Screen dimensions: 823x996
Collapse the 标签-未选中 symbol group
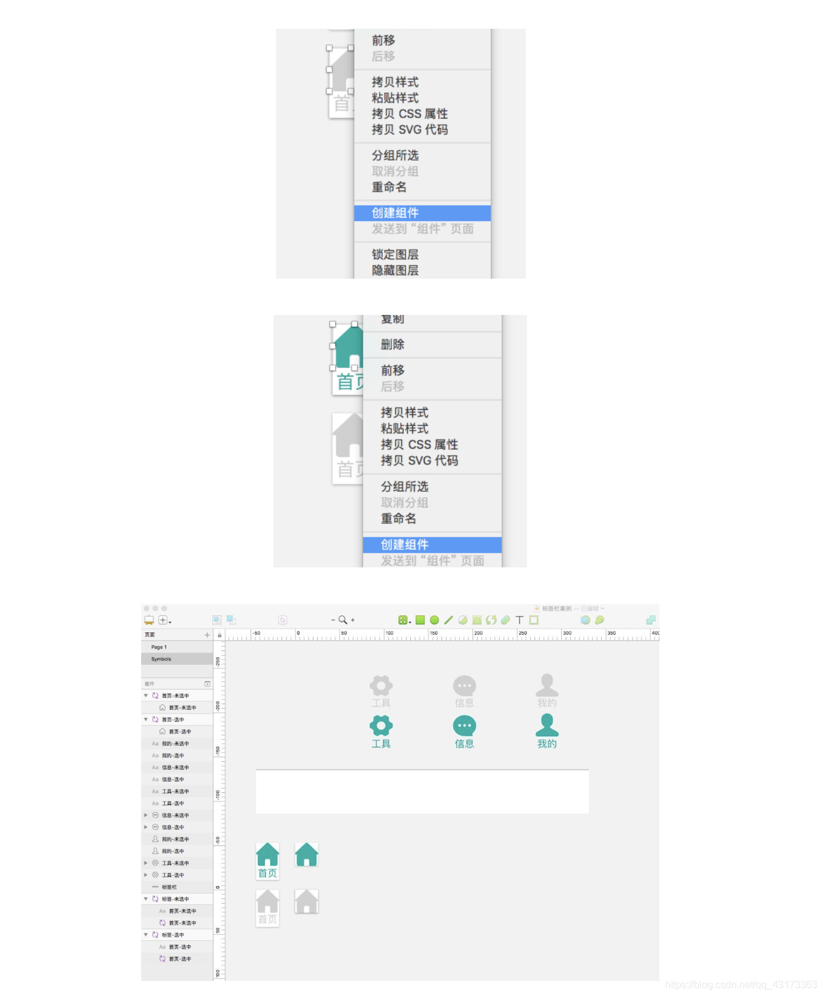point(146,899)
